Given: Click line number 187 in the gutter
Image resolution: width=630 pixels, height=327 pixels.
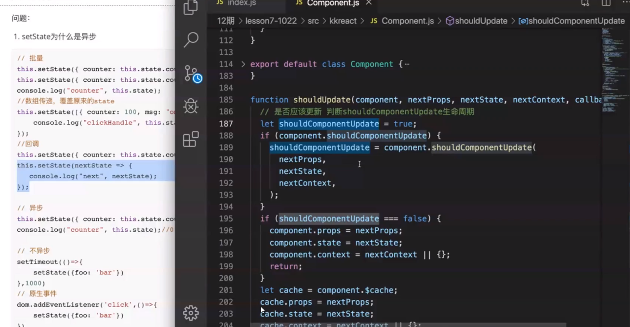Looking at the screenshot, I should pos(226,123).
